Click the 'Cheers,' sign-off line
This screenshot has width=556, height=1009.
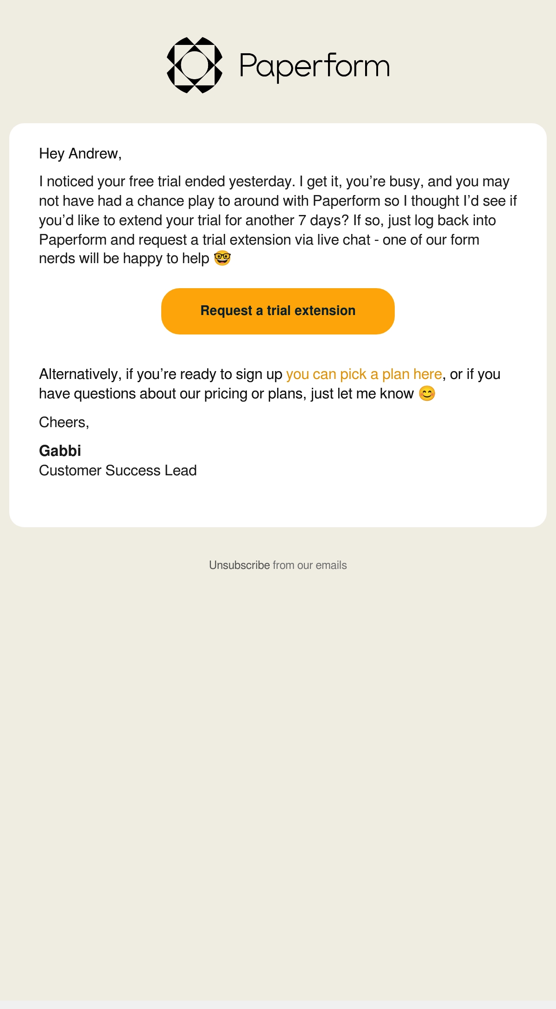coord(64,423)
